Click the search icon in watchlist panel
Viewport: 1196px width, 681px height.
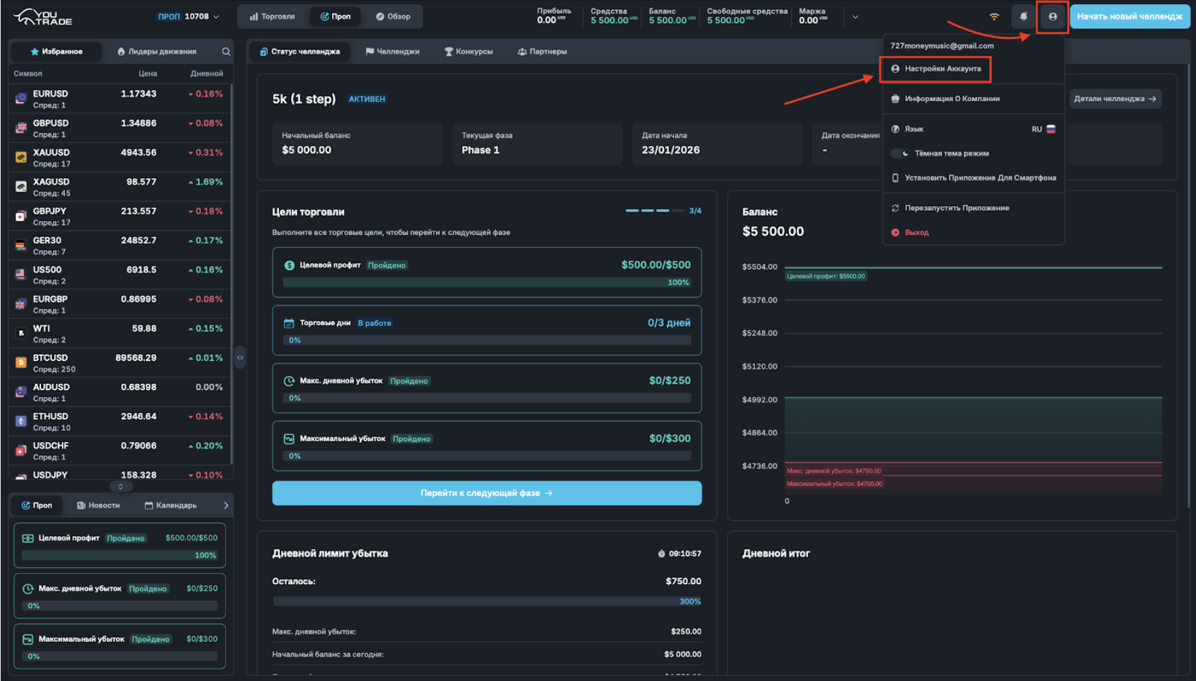tap(226, 52)
